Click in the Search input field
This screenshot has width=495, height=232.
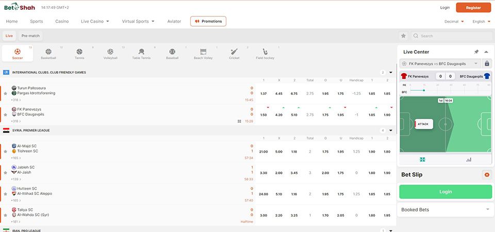[x=451, y=36]
